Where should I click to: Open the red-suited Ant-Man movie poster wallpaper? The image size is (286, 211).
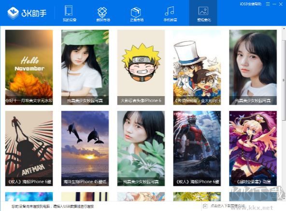pos(197,148)
